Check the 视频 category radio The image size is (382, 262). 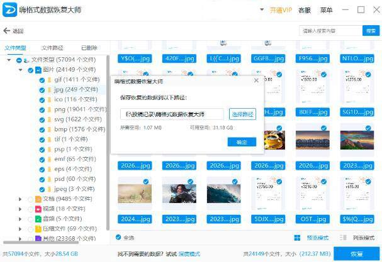pos(30,209)
